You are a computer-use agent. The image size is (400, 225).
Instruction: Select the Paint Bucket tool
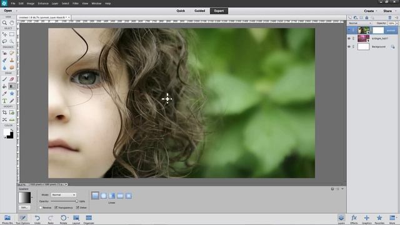[x=4, y=86]
